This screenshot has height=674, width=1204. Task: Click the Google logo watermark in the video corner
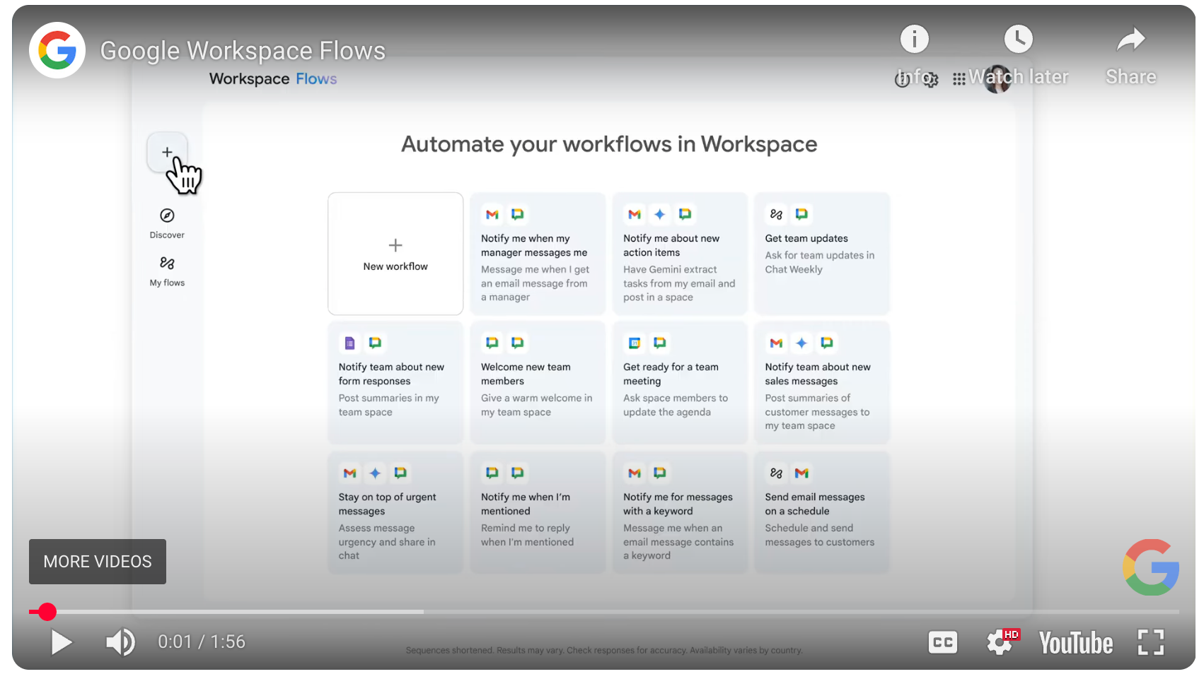coord(1151,567)
